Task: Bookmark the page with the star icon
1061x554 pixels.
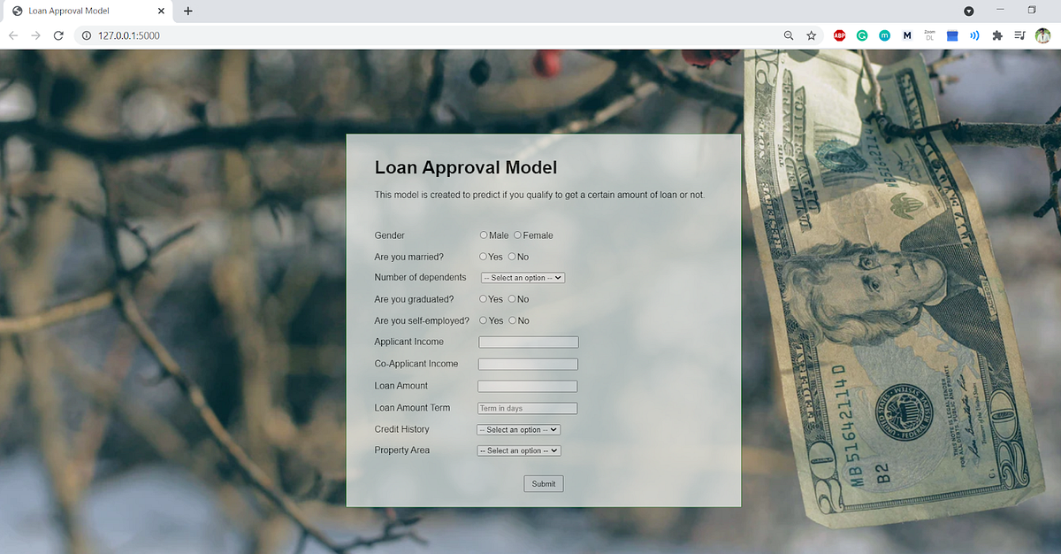Action: (811, 35)
